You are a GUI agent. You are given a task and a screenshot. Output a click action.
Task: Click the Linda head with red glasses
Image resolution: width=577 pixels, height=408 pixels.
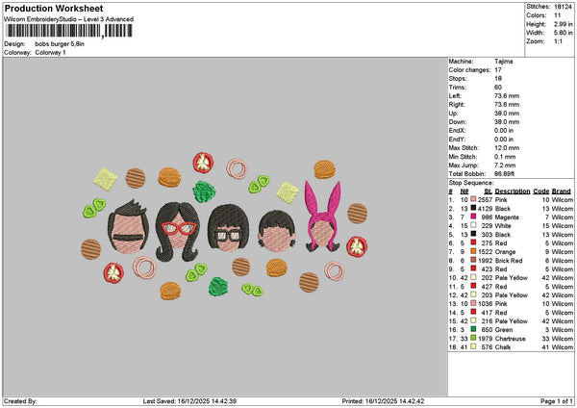tap(178, 231)
